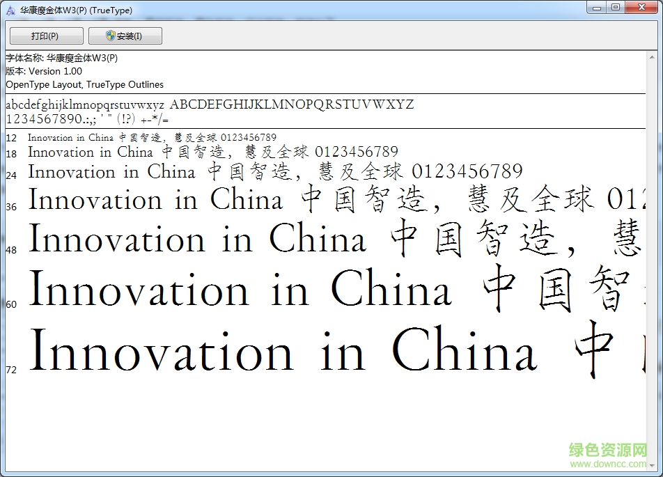
Task: Click the size 36 sample label
Action: tap(11, 206)
